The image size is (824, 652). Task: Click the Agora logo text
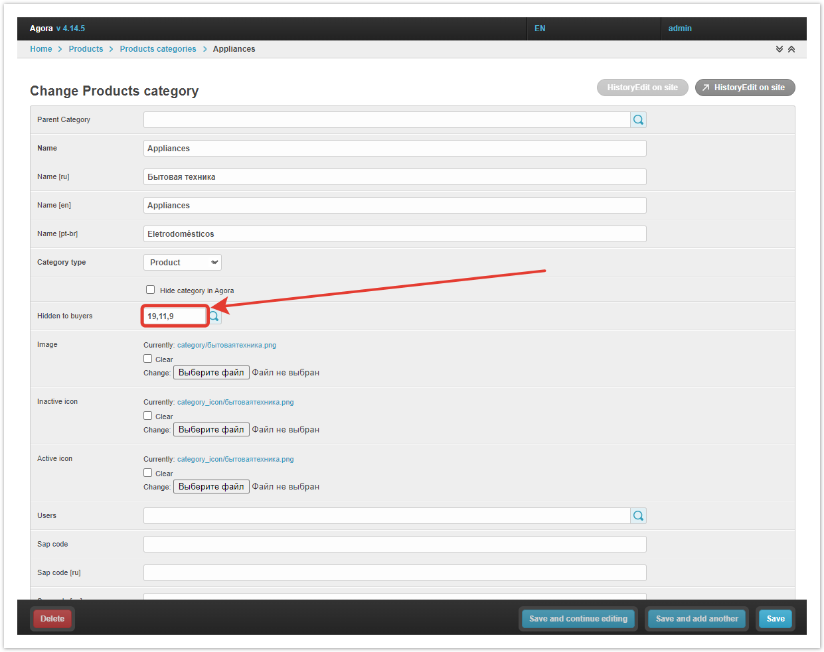[x=41, y=29]
